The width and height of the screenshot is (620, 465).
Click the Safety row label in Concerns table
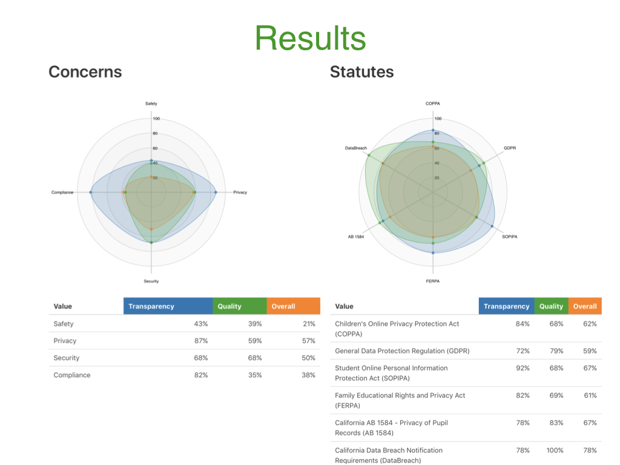click(x=64, y=324)
